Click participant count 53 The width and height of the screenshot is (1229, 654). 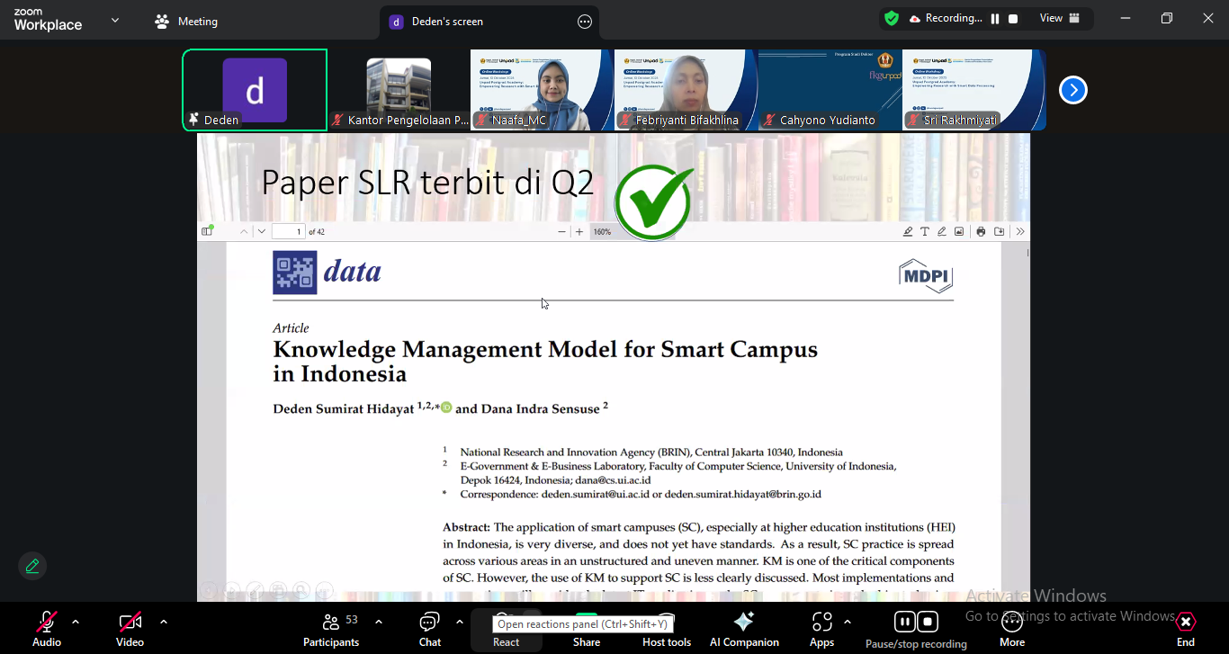[352, 620]
